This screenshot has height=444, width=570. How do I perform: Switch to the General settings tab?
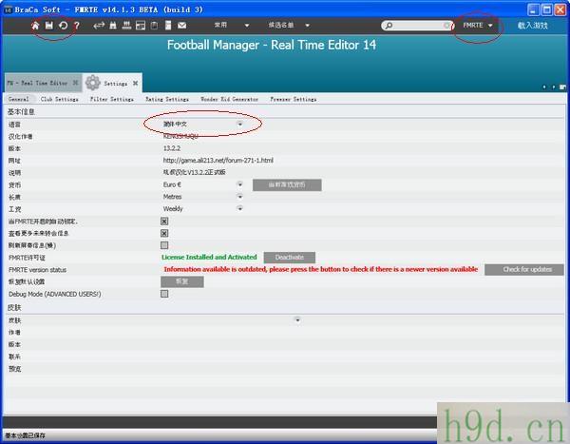tap(18, 99)
